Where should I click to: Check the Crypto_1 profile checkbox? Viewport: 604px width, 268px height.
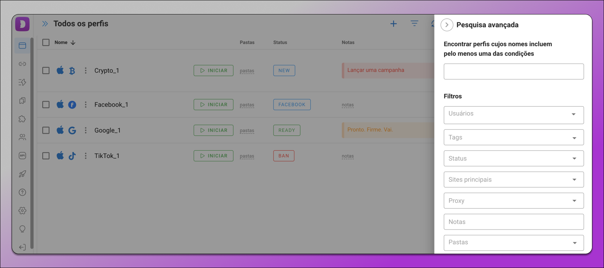pyautogui.click(x=46, y=71)
